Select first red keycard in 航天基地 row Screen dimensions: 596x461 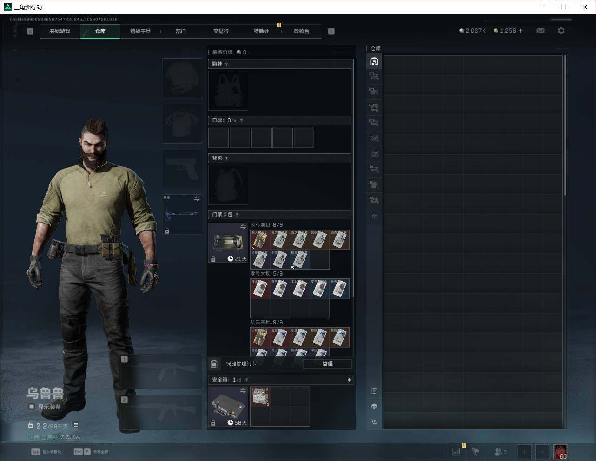point(260,337)
